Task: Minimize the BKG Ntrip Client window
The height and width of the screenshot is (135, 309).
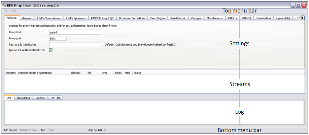Action: [x=293, y=5]
